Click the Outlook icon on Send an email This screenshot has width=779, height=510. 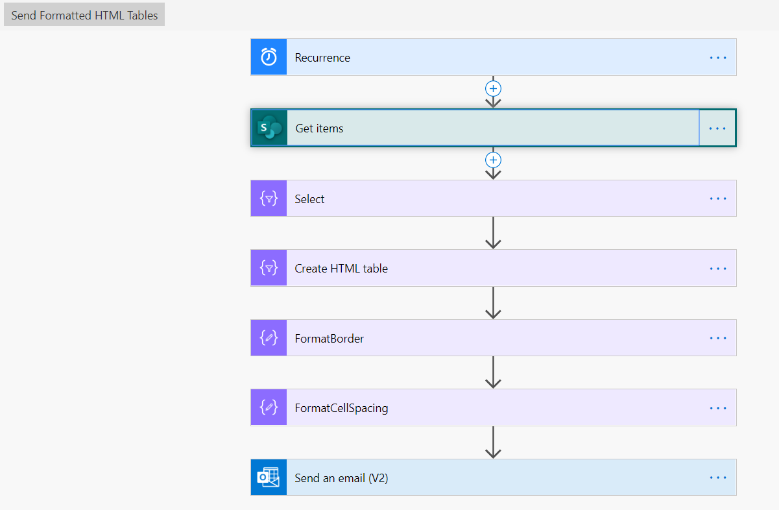pos(269,478)
